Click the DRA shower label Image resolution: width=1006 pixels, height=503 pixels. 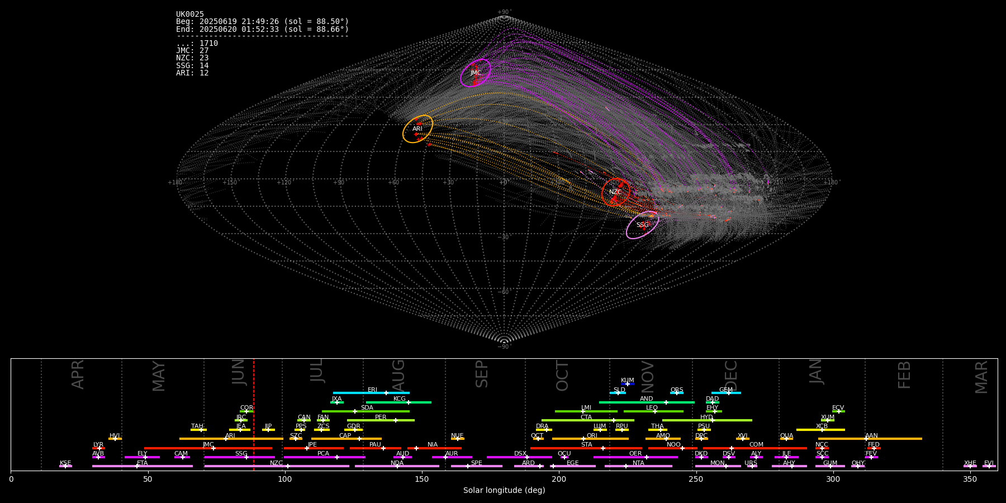pos(542,426)
